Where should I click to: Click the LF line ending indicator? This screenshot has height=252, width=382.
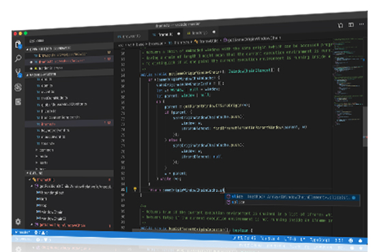tap(303, 240)
